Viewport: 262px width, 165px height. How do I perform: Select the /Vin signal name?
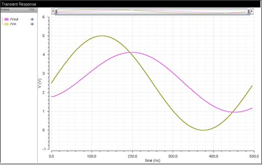13,24
